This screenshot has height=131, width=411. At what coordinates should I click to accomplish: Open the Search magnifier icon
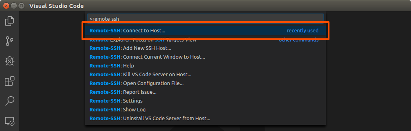(9, 101)
